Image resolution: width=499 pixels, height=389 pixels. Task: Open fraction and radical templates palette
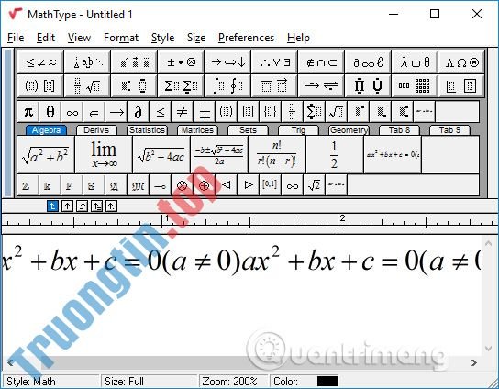coord(87,85)
